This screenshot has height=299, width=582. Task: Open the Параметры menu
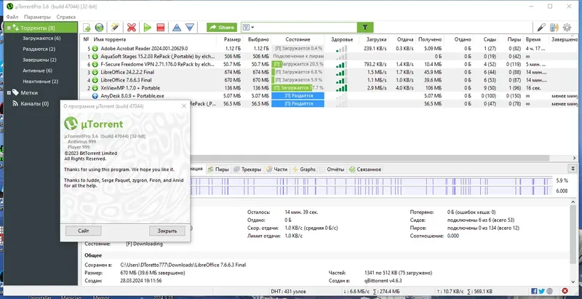pos(37,17)
